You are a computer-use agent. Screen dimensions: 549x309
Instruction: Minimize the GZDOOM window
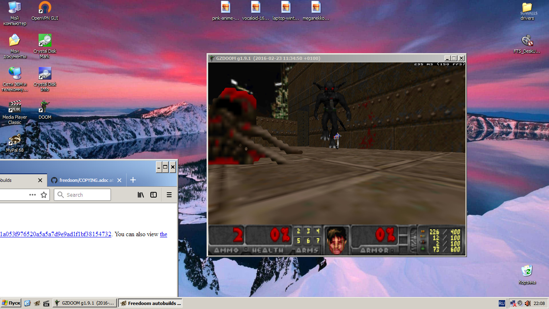point(447,58)
